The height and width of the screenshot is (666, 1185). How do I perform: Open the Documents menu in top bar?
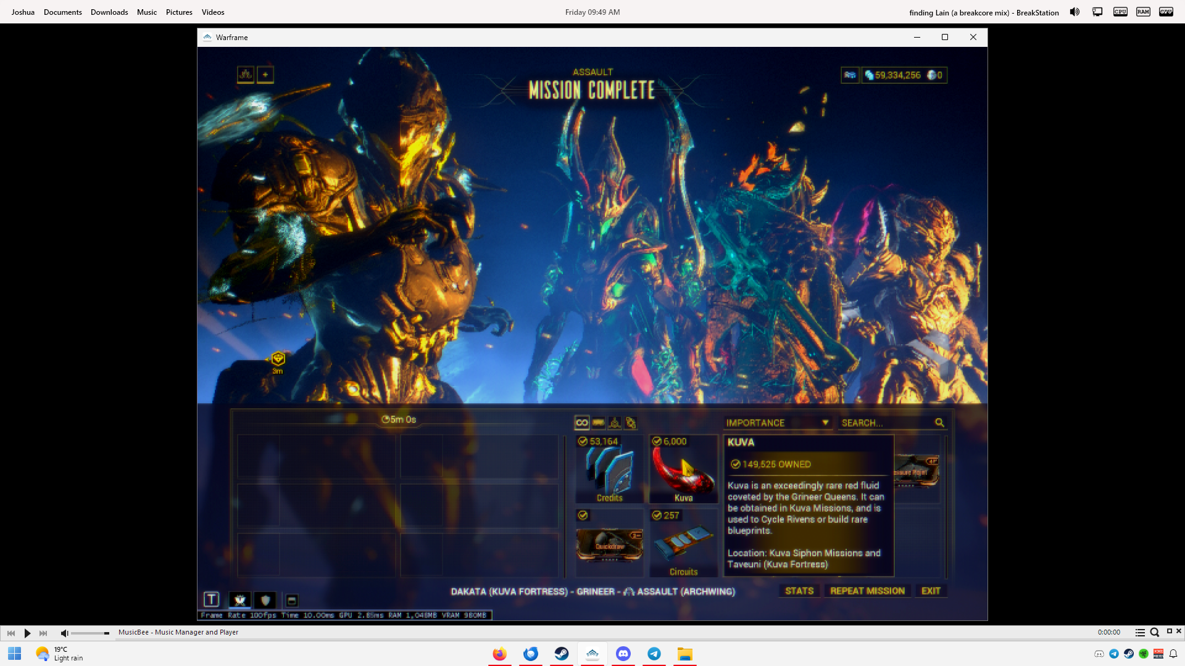63,12
